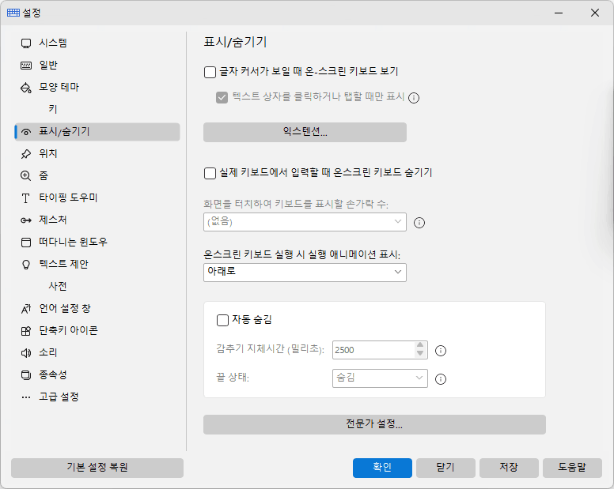Viewport: 614px width, 489px height.
Task: Click the info icon beside (없음) dropdown
Action: tap(419, 223)
